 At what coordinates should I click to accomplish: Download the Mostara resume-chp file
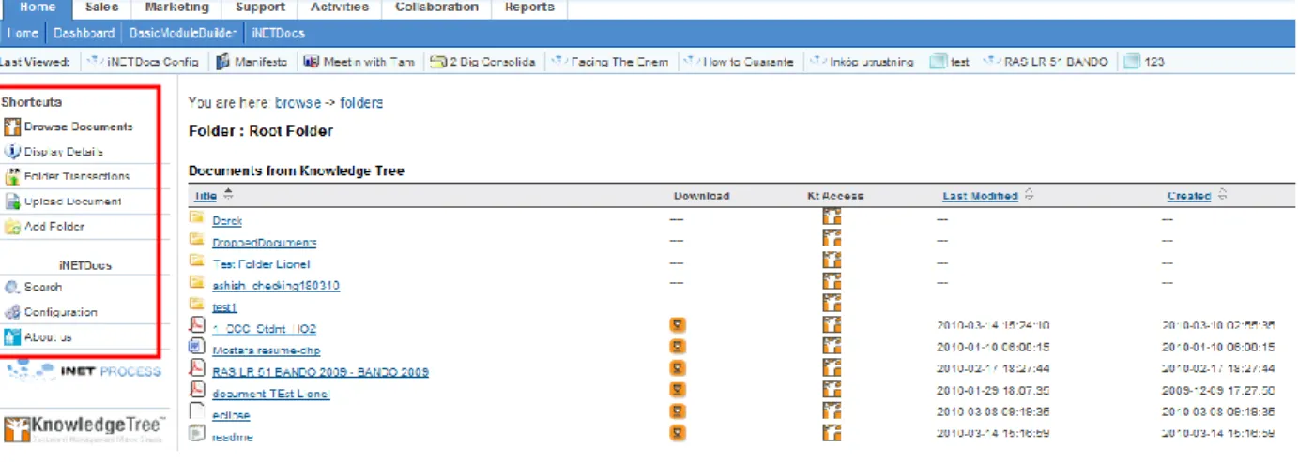click(677, 347)
